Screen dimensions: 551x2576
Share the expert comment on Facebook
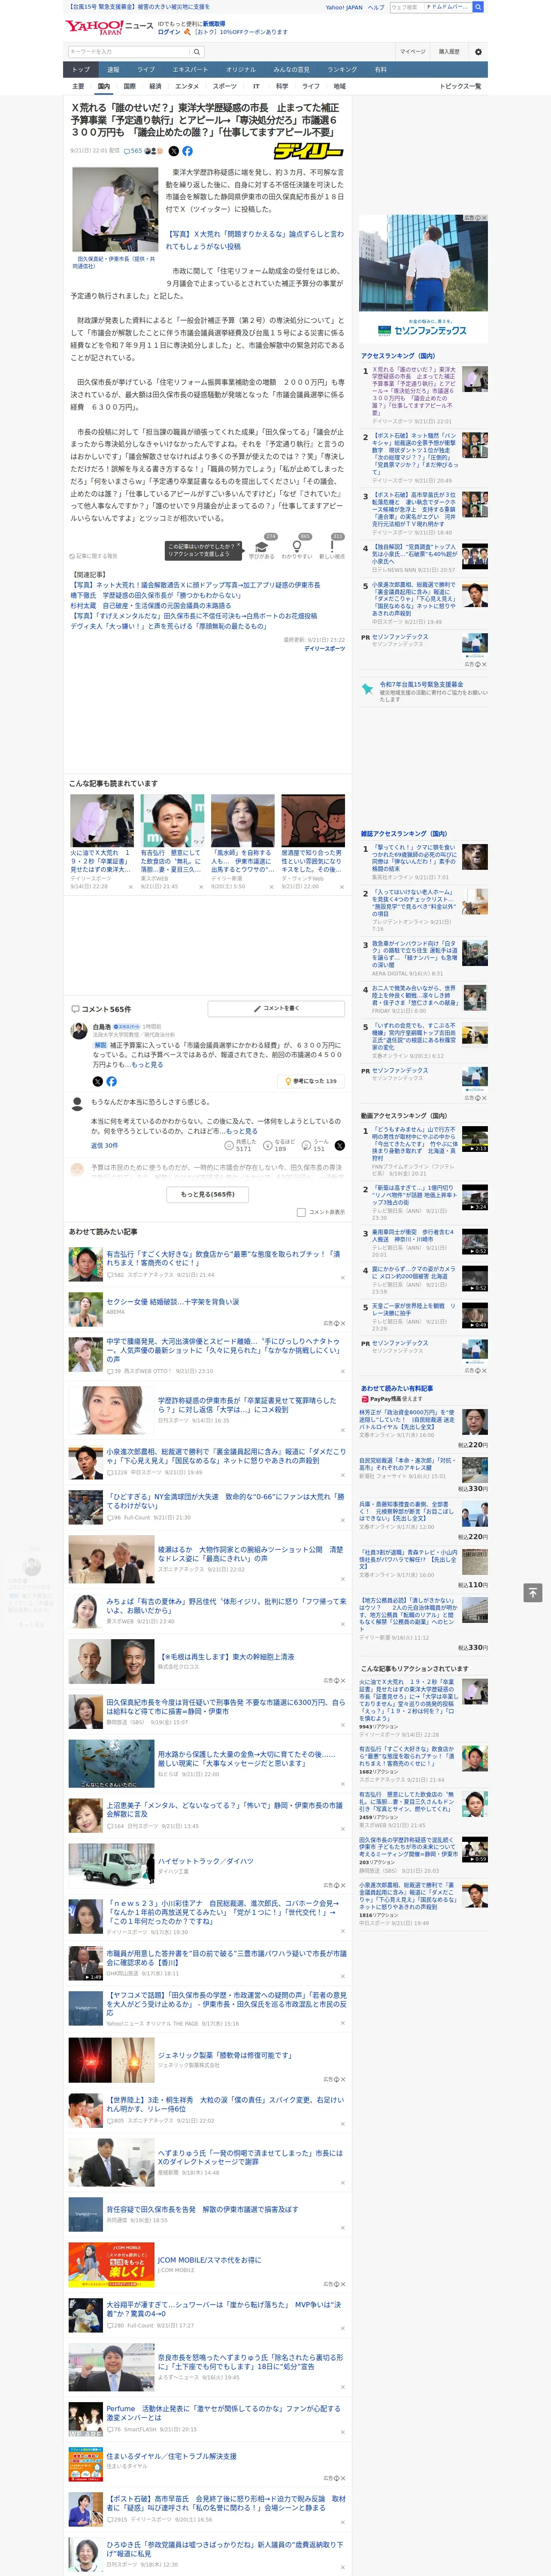tap(111, 1081)
